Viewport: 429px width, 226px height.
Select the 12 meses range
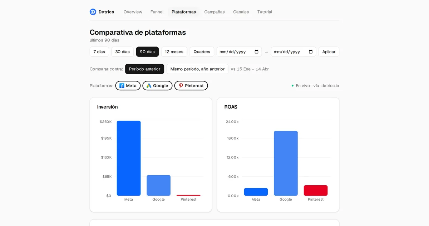click(x=174, y=52)
